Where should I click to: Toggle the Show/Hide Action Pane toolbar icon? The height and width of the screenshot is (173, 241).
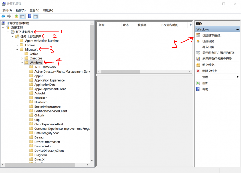36,16
